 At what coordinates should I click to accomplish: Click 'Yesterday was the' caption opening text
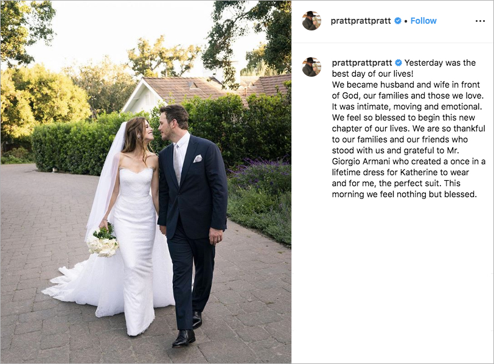440,63
